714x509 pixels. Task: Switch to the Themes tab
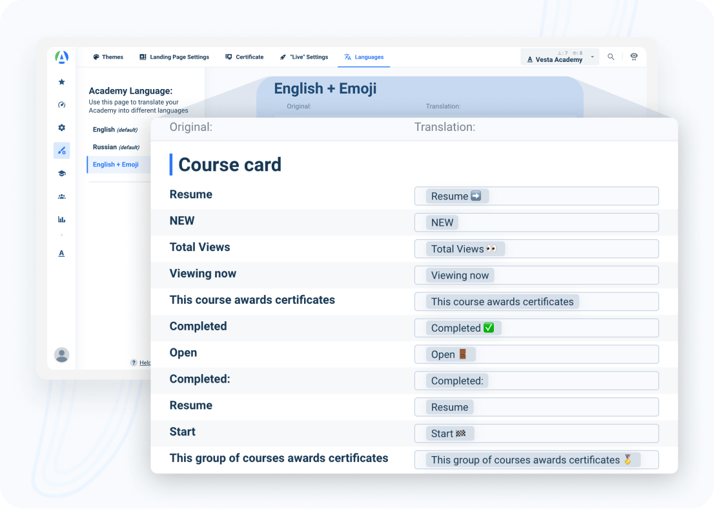[x=108, y=57]
